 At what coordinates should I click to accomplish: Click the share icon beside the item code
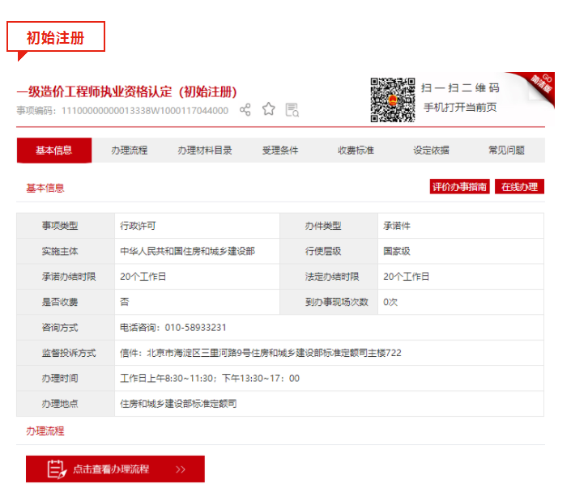pos(245,109)
